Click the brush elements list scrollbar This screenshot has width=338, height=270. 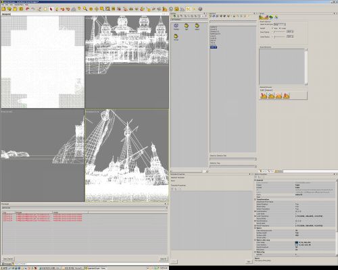(x=306, y=67)
